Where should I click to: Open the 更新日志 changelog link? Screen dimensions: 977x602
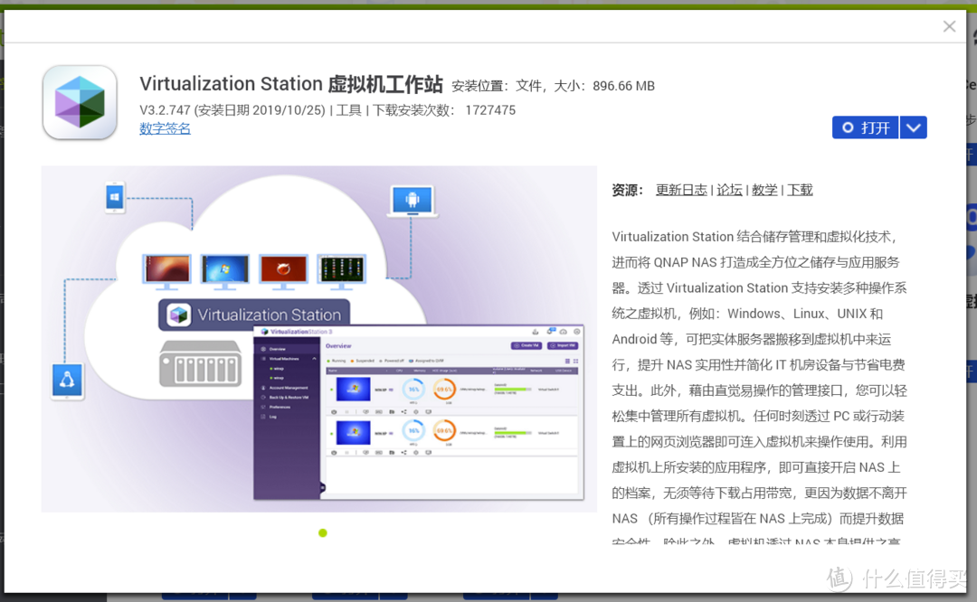tap(681, 190)
